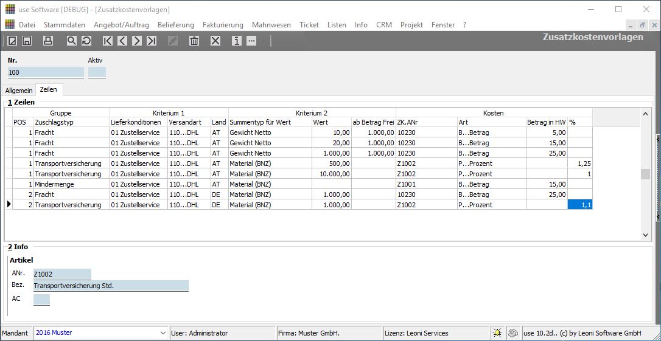Screen dimensions: 661x341
Task: Click the yellow alarm bell status icon
Action: (498, 333)
